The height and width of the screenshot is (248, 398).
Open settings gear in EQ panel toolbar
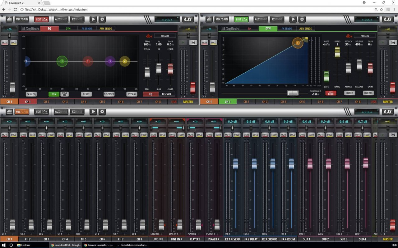(x=102, y=19)
